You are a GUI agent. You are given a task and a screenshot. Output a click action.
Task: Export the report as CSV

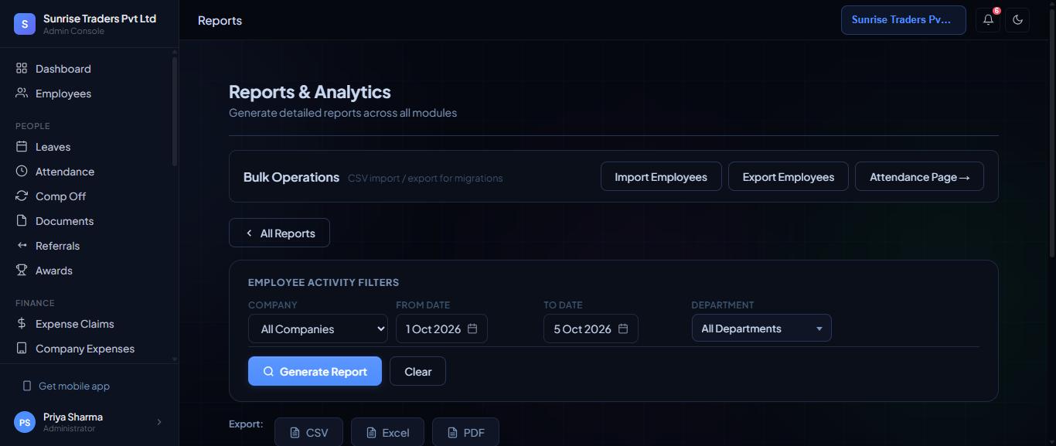coord(309,432)
